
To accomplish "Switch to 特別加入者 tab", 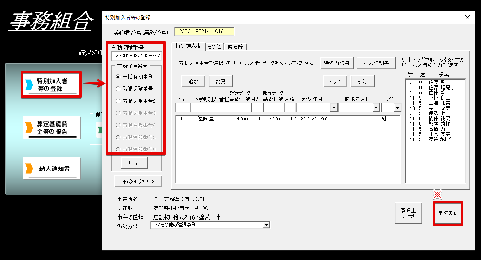I will coord(188,46).
